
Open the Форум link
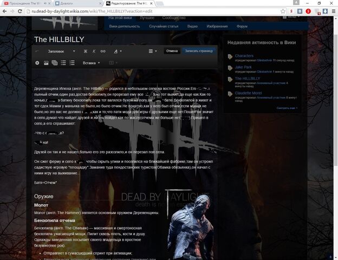[242, 27]
